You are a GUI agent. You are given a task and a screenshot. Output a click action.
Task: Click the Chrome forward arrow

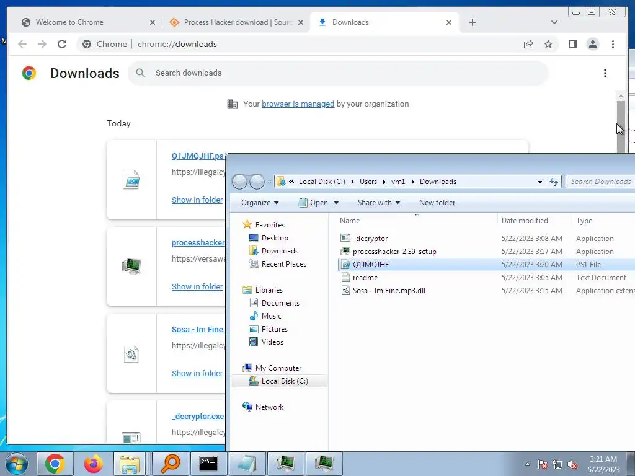tap(42, 44)
